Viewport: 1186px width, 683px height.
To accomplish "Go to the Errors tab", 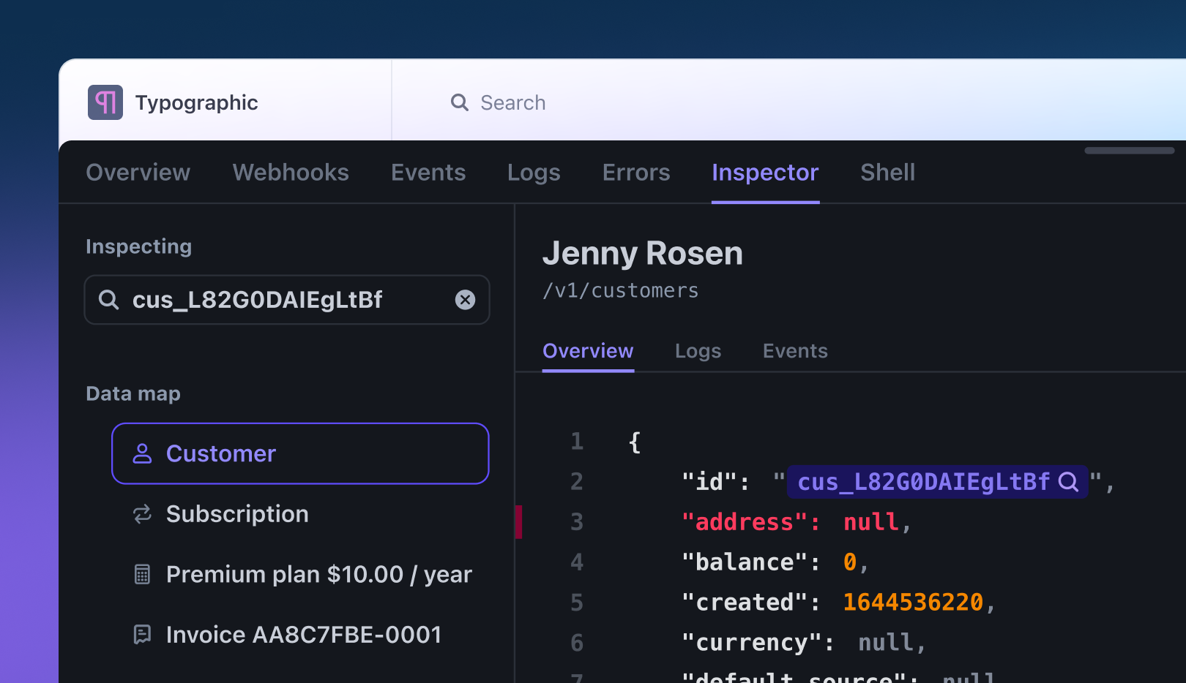I will 636,173.
